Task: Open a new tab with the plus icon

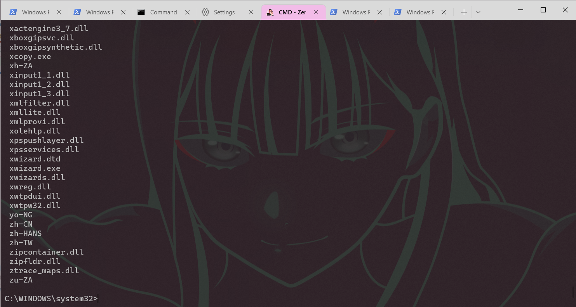Action: (463, 12)
